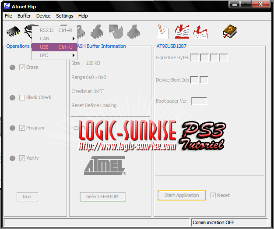Choose USB Ctrl+U from the communication menu
274x229 pixels.
(55, 47)
